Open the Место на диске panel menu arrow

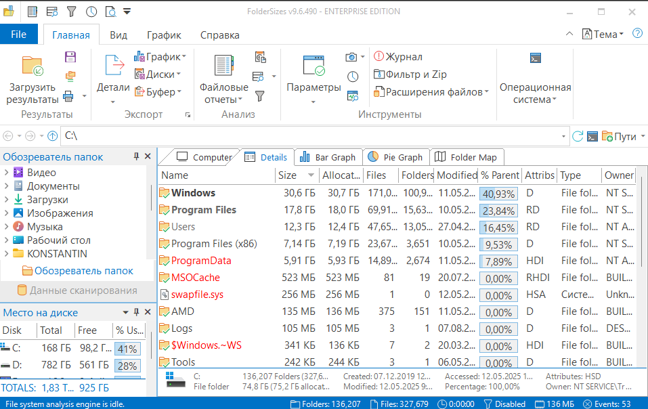[x=126, y=312]
